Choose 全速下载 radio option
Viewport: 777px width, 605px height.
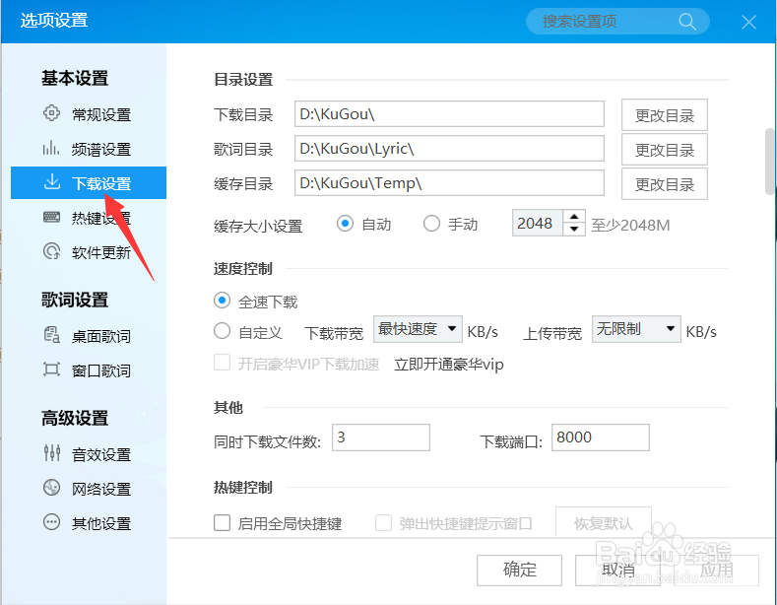[x=222, y=301]
